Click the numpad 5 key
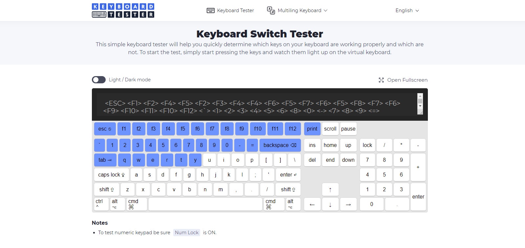Image resolution: width=525 pixels, height=248 pixels. (x=384, y=175)
